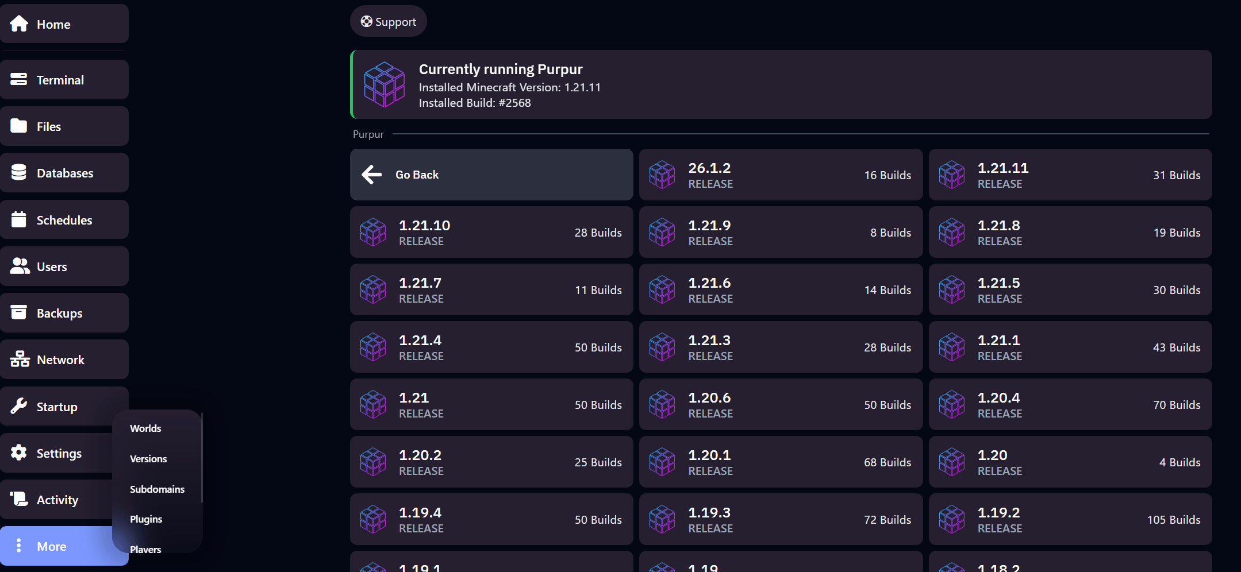The image size is (1241, 572).
Task: Choose the 1.20.6 release card
Action: point(781,404)
